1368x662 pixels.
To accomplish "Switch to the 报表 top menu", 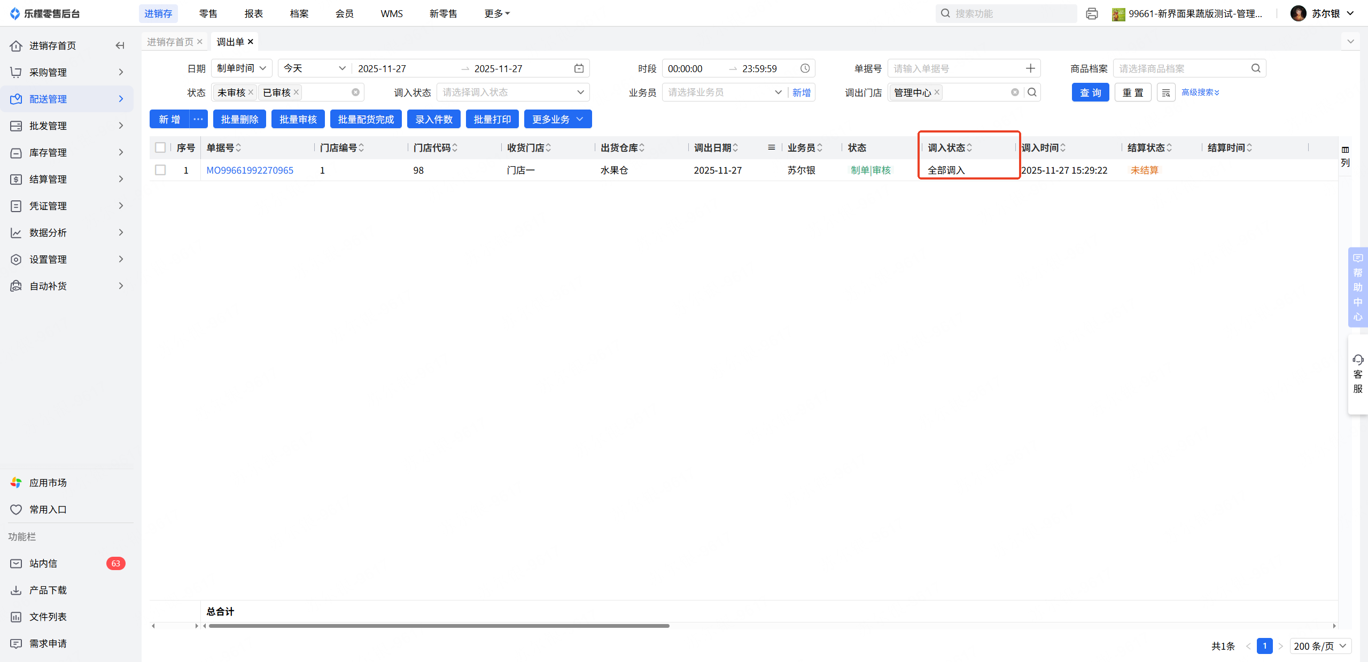I will (x=254, y=14).
